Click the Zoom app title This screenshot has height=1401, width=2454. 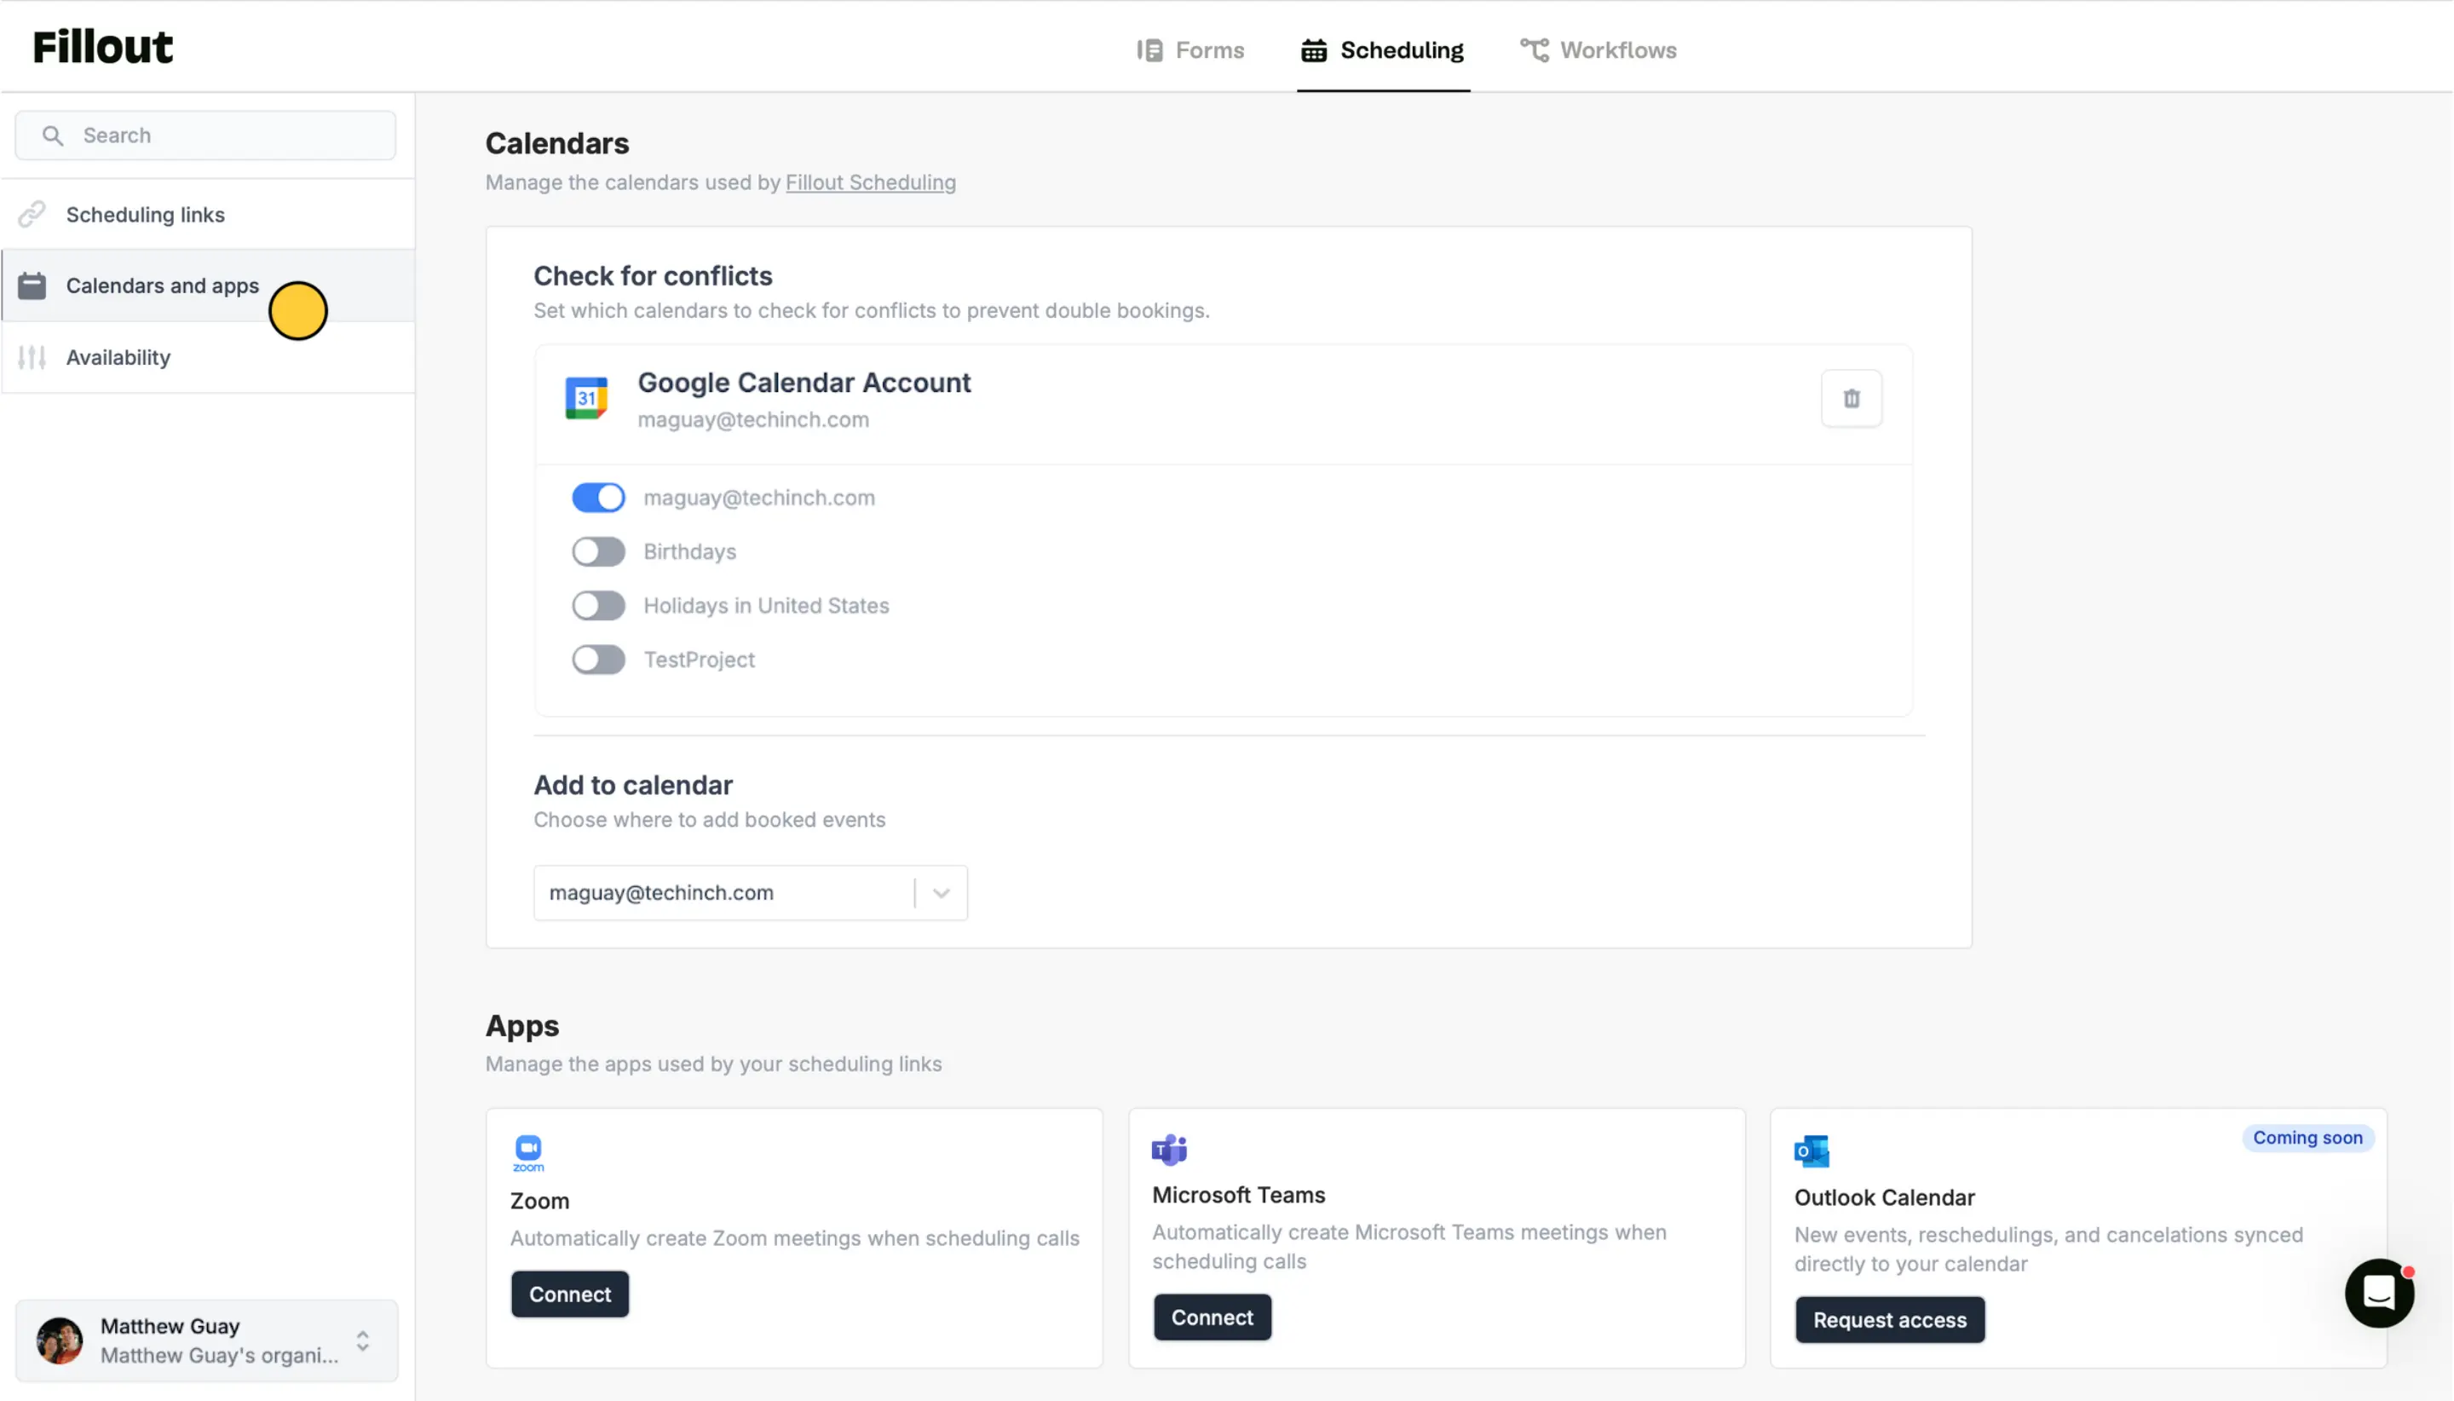pyautogui.click(x=539, y=1201)
